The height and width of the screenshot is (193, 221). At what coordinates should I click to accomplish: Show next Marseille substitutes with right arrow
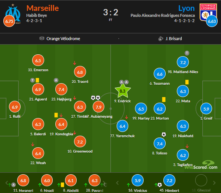(104, 183)
